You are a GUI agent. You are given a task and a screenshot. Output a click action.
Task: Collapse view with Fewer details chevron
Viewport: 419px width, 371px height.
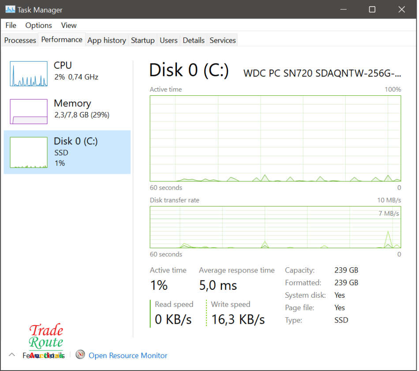[x=12, y=355]
